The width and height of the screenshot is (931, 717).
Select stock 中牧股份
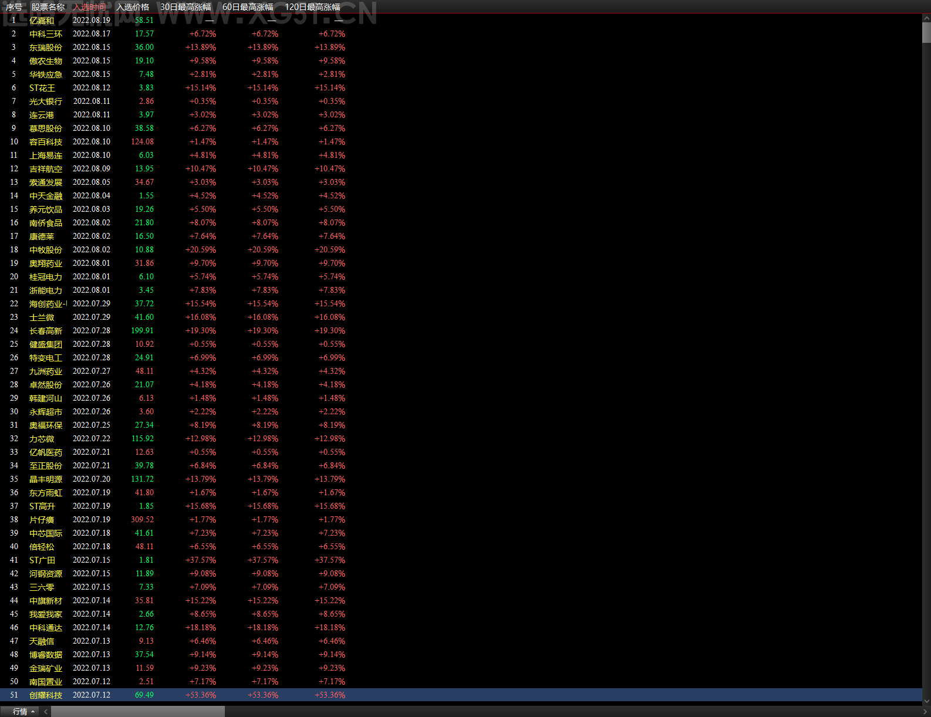pyautogui.click(x=46, y=250)
